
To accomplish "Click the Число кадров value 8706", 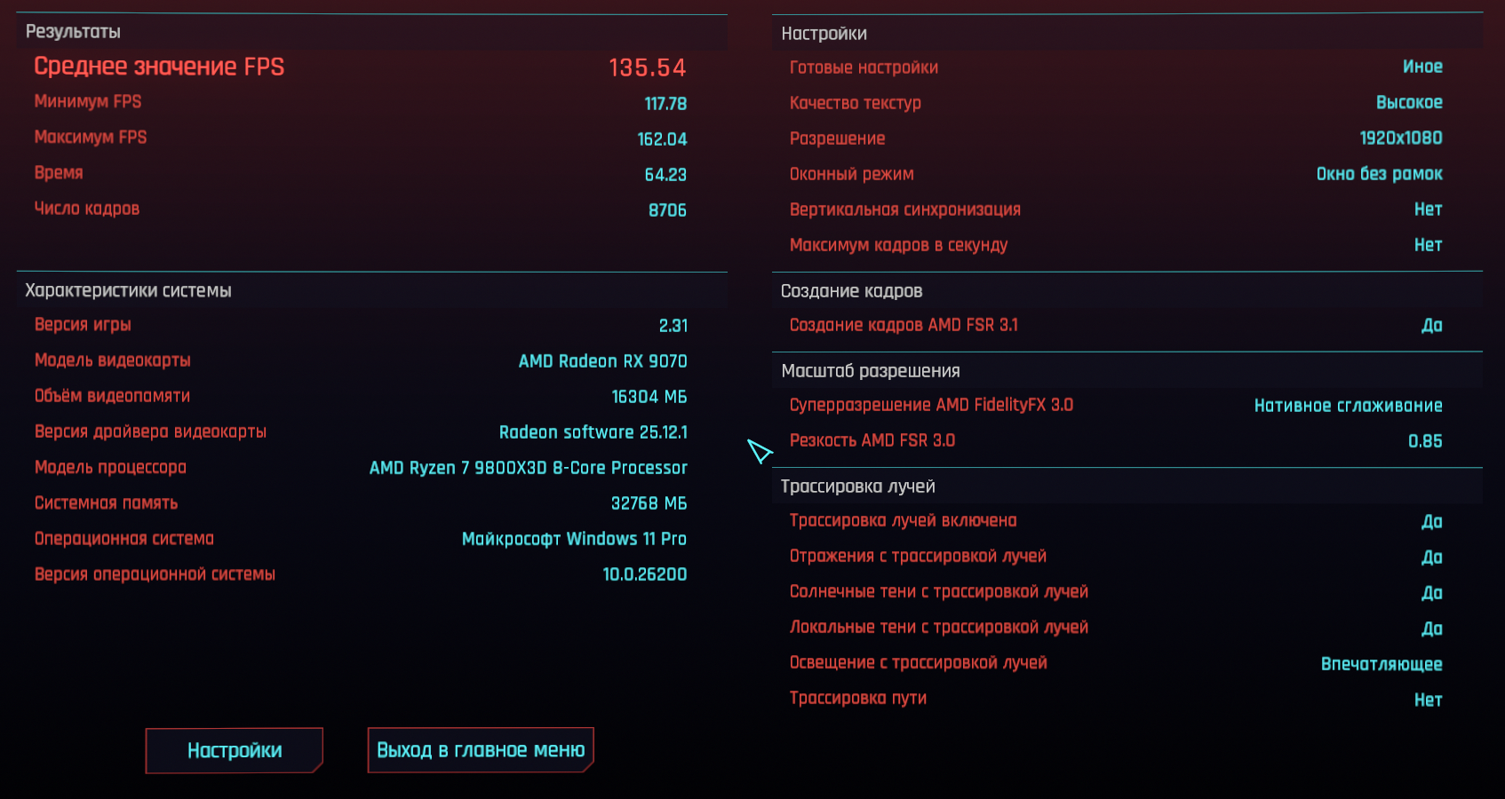I will [667, 210].
